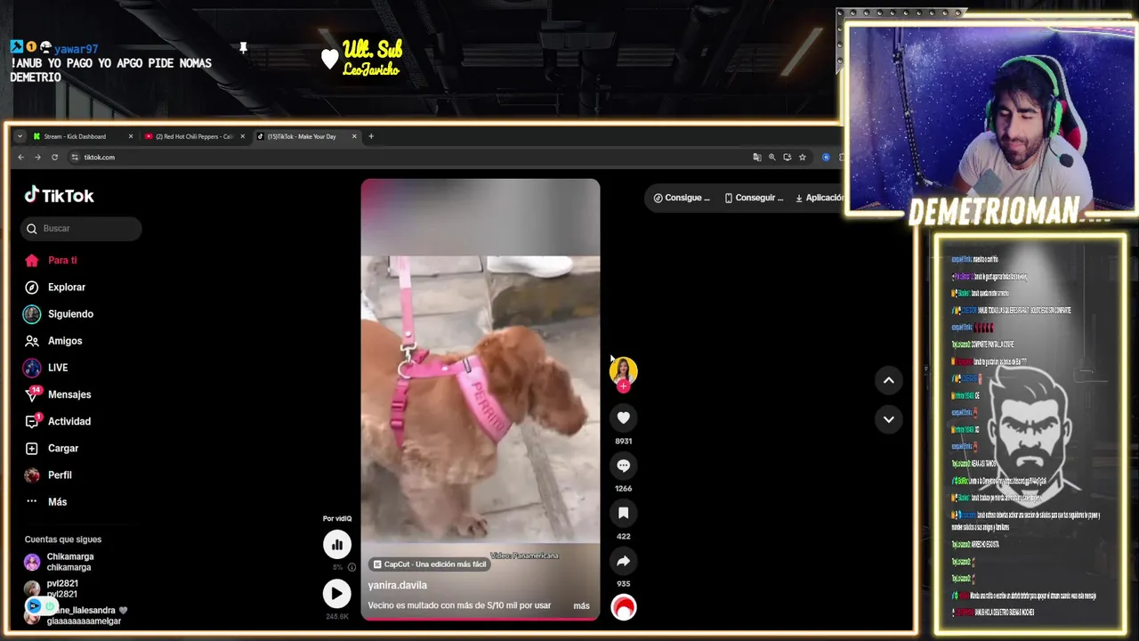Open the tab search dropdown arrow
1139x641 pixels.
coord(20,136)
